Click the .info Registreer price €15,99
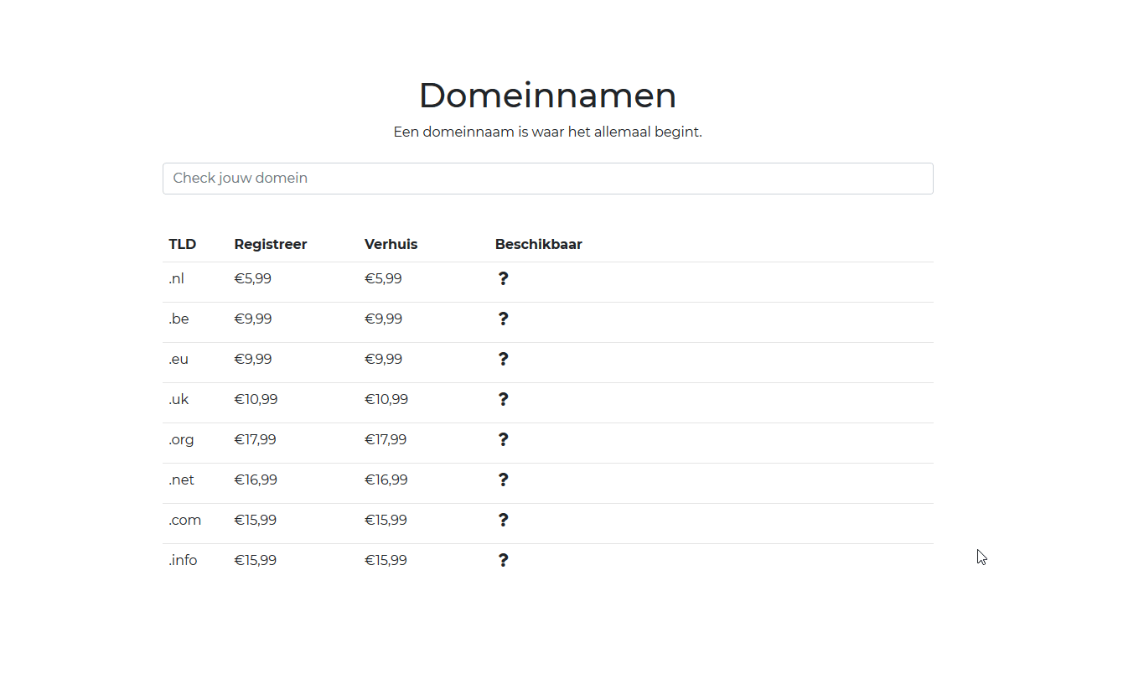The height and width of the screenshot is (674, 1144). pos(256,560)
